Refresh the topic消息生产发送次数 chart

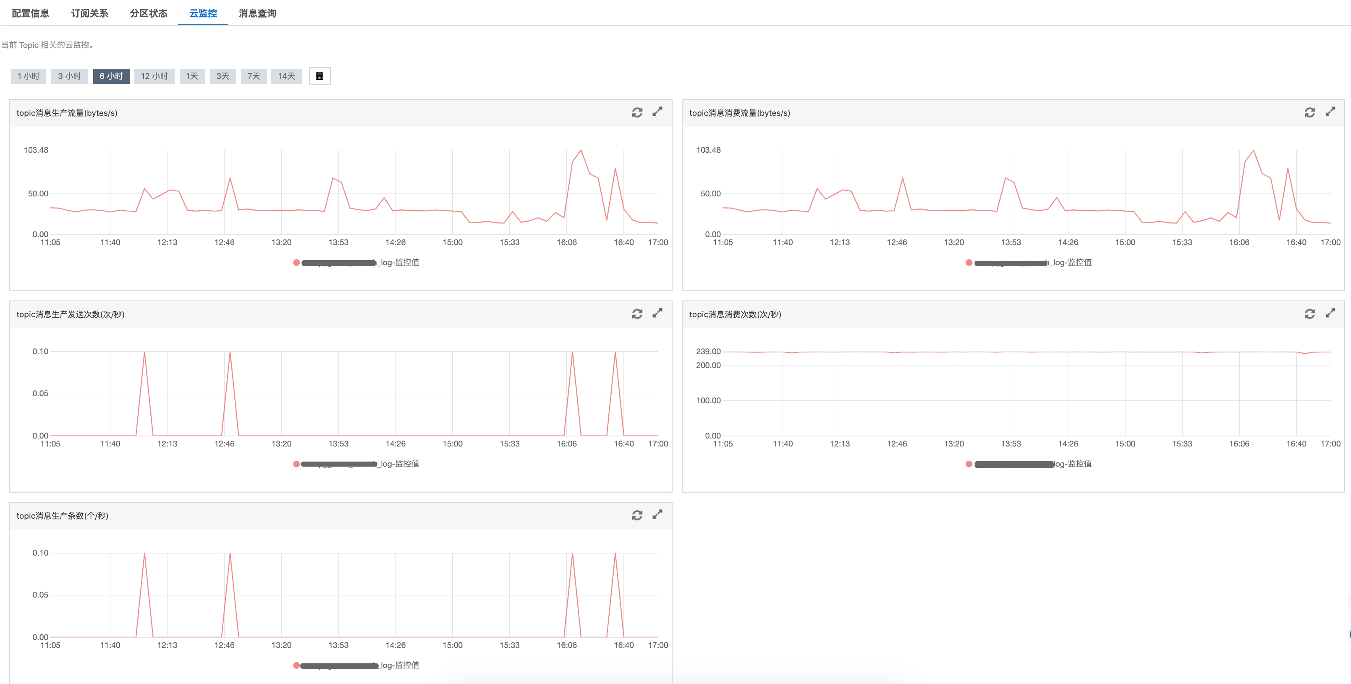[637, 314]
